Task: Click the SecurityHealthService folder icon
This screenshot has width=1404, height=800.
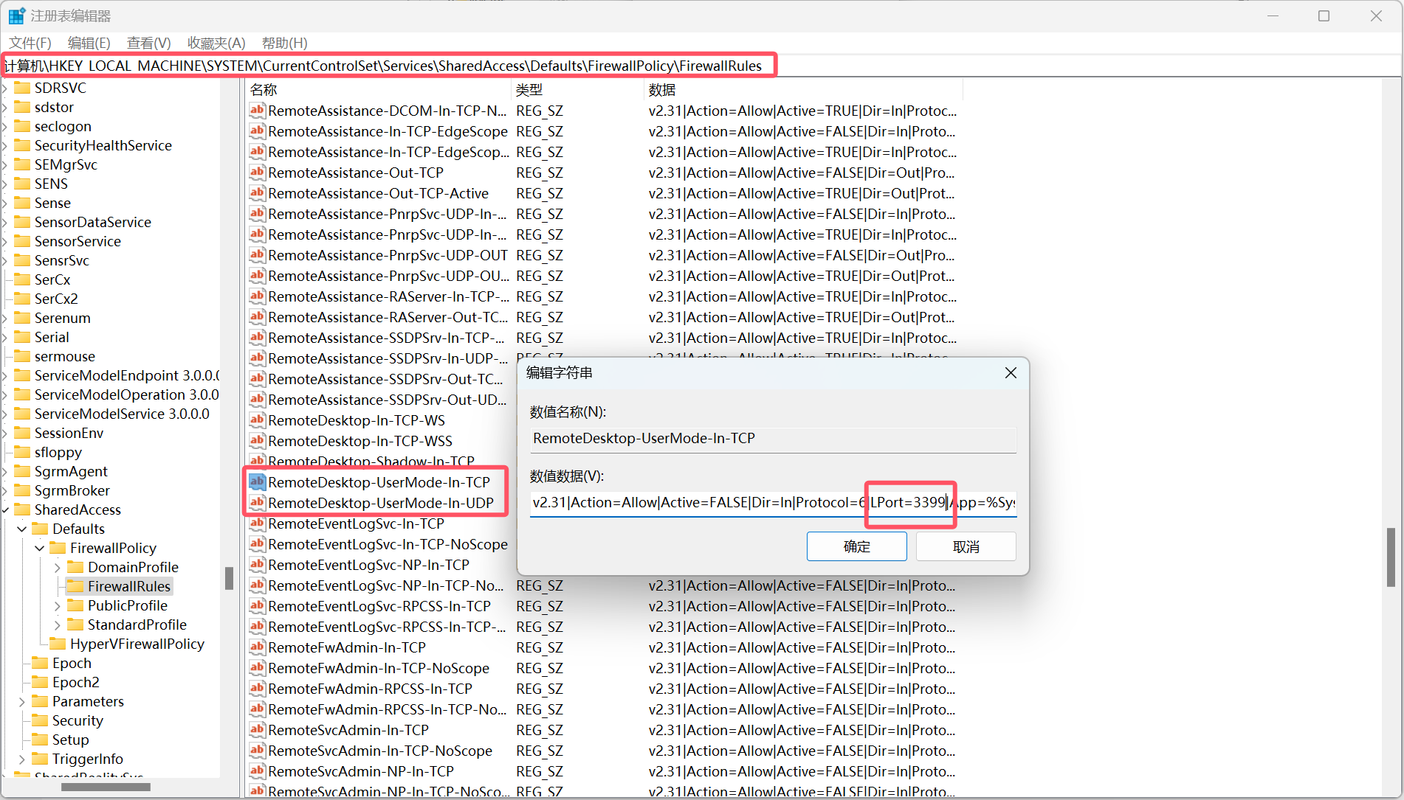Action: click(22, 145)
